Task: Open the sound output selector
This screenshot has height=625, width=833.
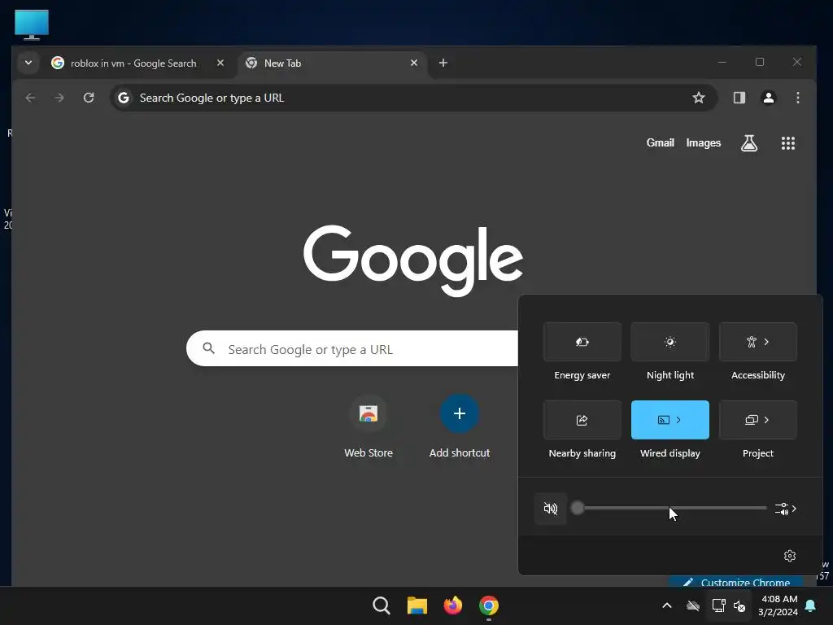Action: (x=786, y=509)
